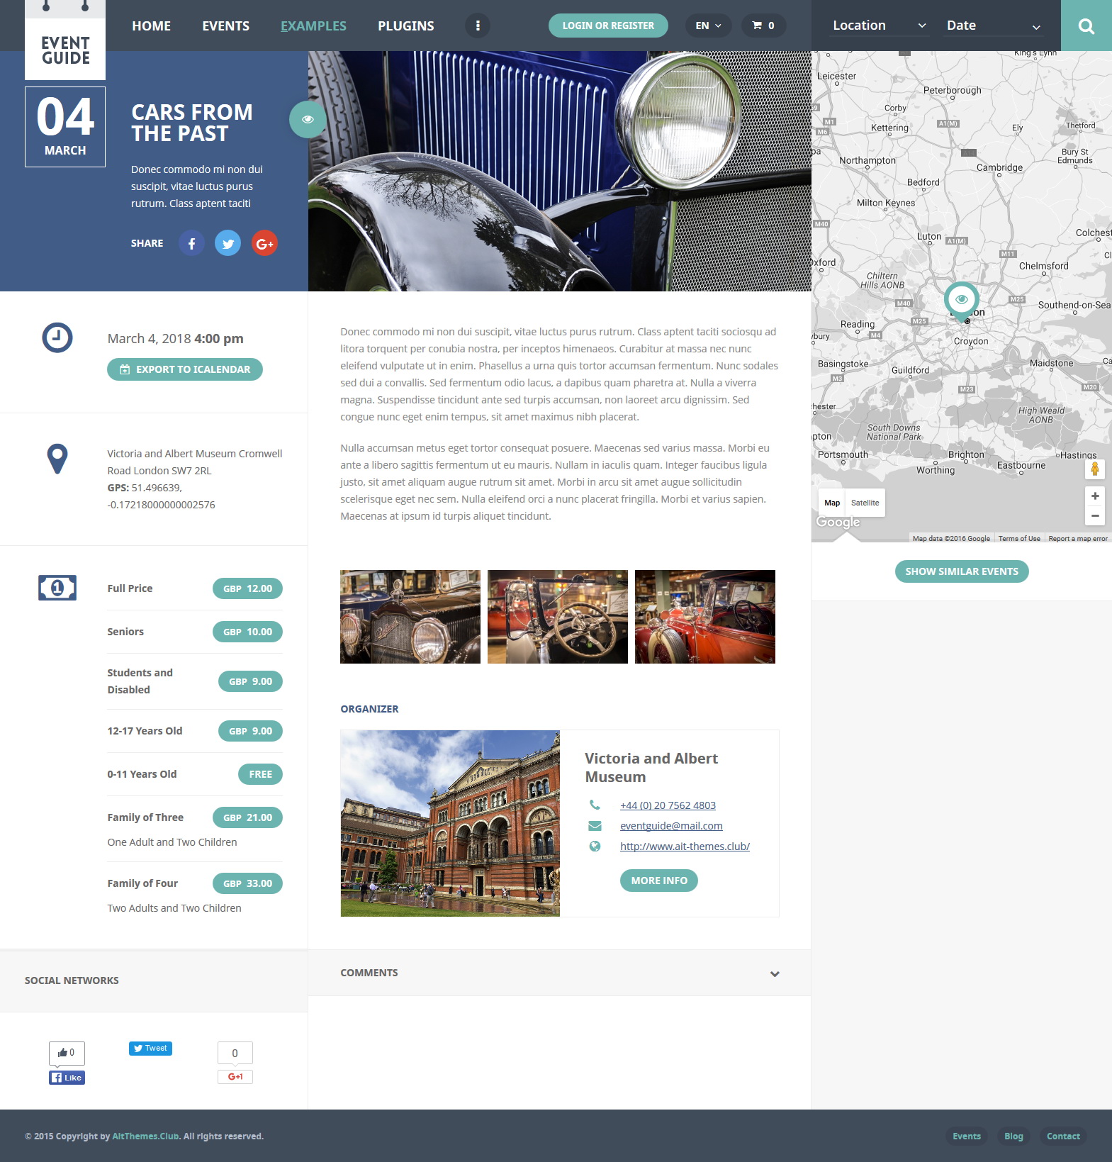Click the GBP 21.00 Family of Three badge
The image size is (1112, 1162).
click(247, 817)
